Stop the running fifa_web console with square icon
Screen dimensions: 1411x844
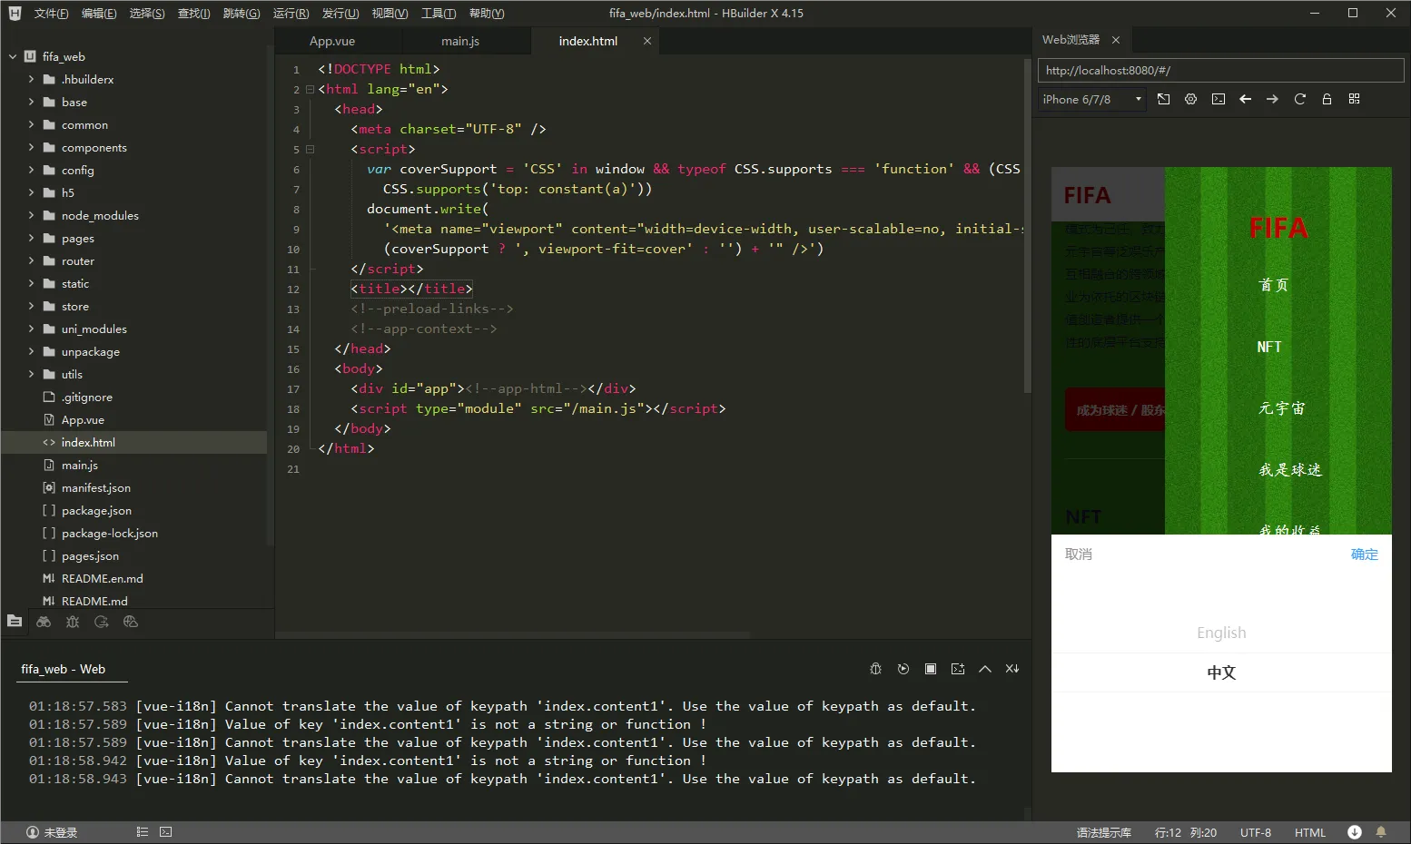coord(930,669)
